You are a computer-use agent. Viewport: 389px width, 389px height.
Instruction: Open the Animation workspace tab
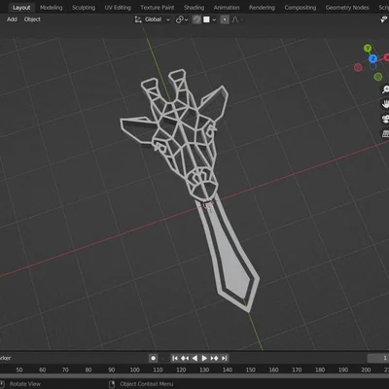[x=227, y=8]
